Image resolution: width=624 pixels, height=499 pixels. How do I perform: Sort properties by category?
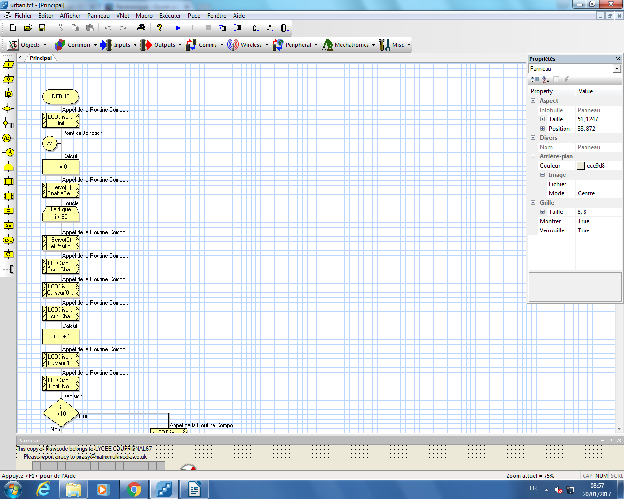click(x=535, y=79)
